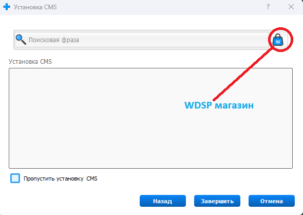The image size is (303, 215).
Task: Open the WDSP store shopping bag icon
Action: [278, 40]
